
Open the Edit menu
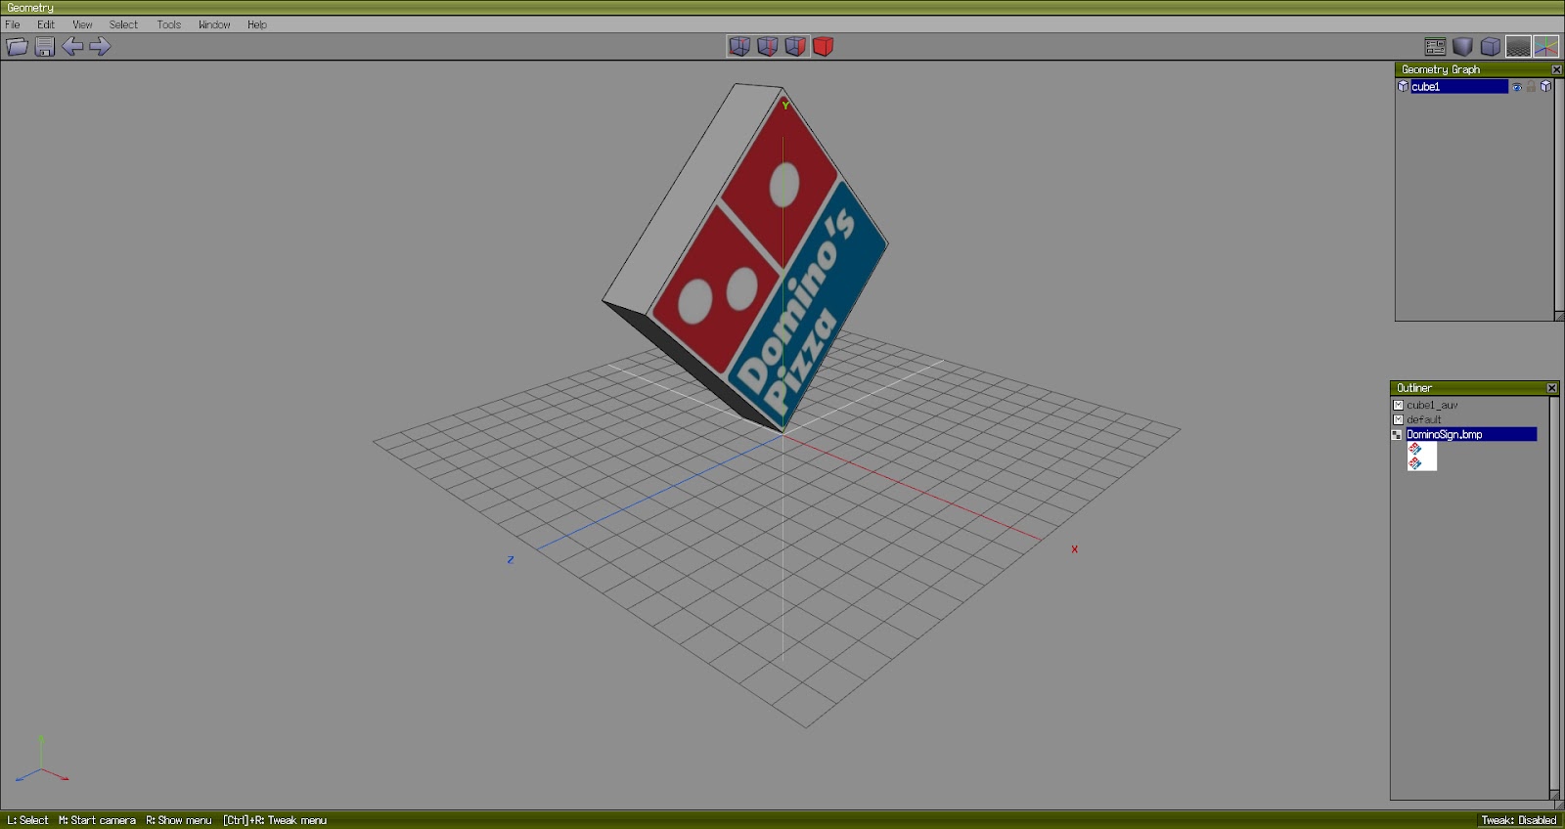46,24
